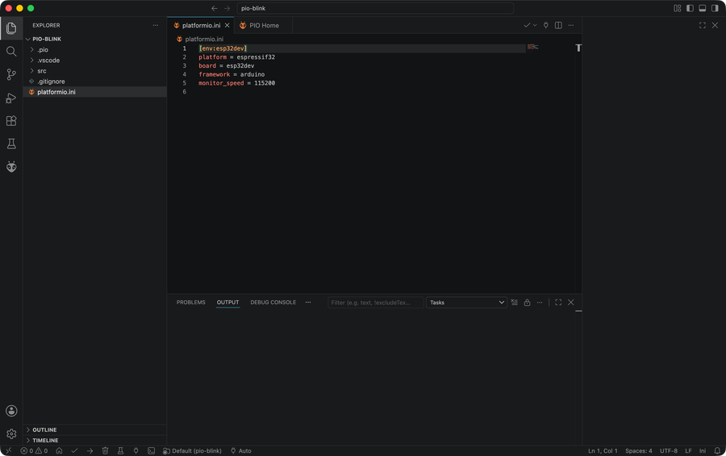
Task: Open the Testing flask view
Action: [11, 144]
